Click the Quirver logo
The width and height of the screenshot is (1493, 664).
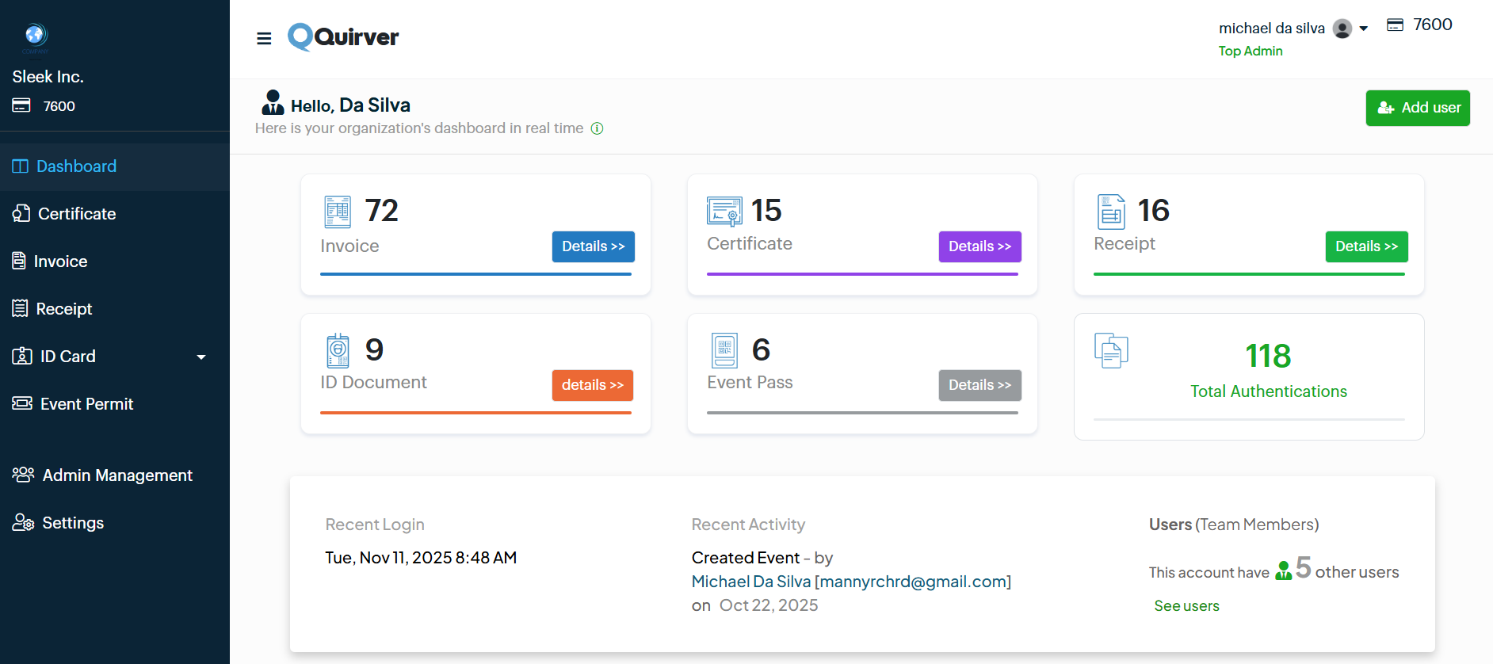[x=343, y=37]
